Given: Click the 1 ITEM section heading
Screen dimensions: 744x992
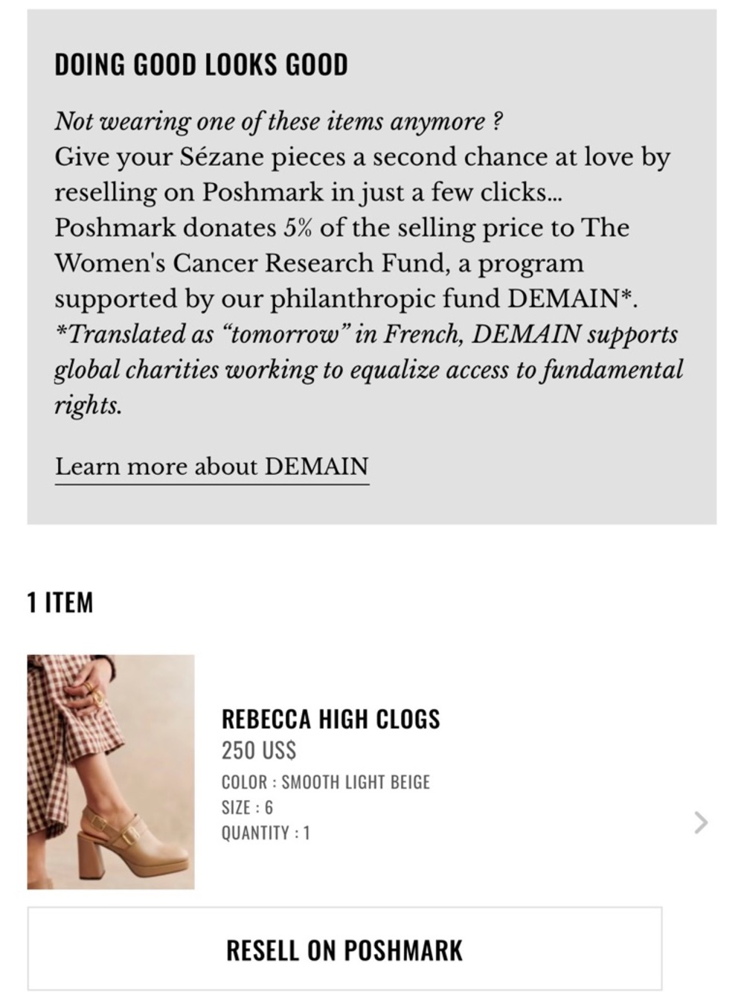Looking at the screenshot, I should (x=60, y=602).
